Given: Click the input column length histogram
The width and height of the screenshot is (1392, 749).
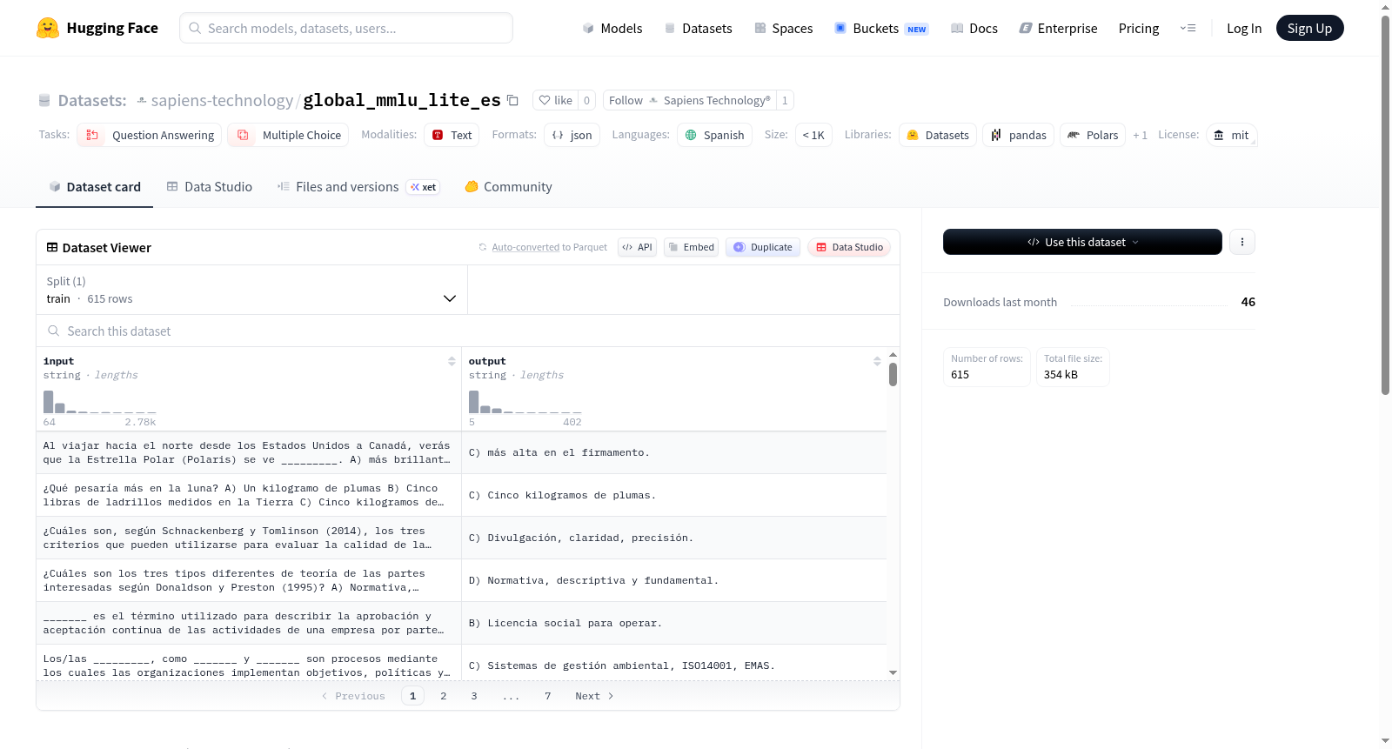Looking at the screenshot, I should click(x=100, y=402).
